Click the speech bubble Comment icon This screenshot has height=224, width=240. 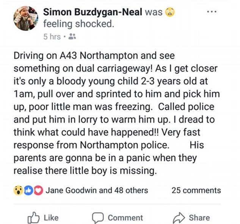point(98,218)
